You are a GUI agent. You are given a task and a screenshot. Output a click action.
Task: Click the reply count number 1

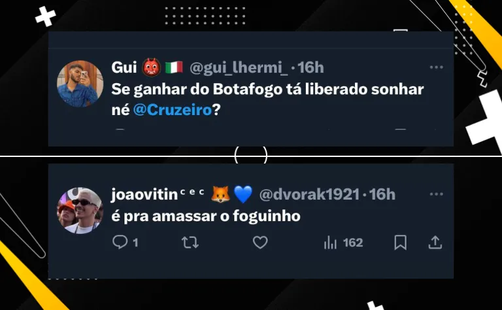point(135,243)
